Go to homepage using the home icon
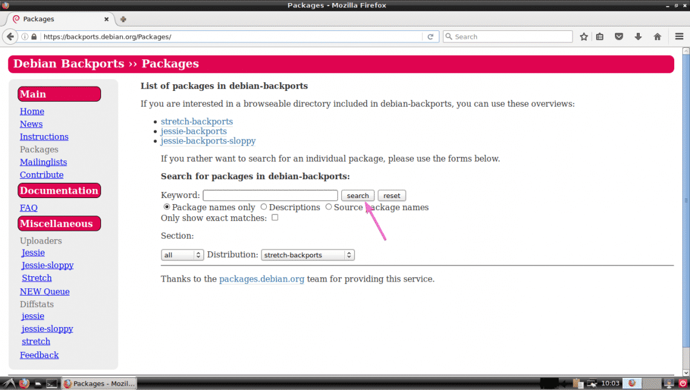 657,36
